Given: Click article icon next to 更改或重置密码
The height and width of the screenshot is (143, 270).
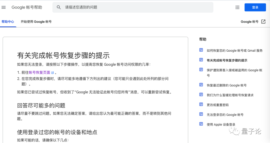Looking at the screenshot, I should 201,104.
